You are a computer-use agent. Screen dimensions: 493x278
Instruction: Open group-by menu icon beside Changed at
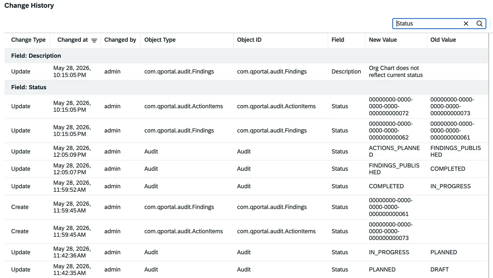click(x=94, y=40)
